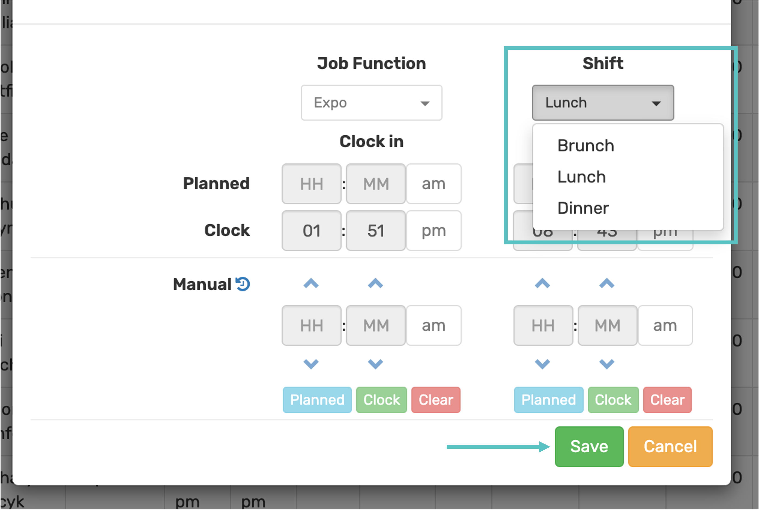
Task: Decrease manual clock-in minutes with down chevron
Action: tap(375, 364)
